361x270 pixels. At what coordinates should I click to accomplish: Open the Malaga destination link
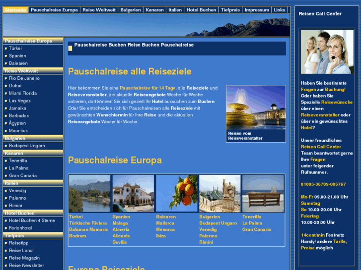(x=120, y=223)
